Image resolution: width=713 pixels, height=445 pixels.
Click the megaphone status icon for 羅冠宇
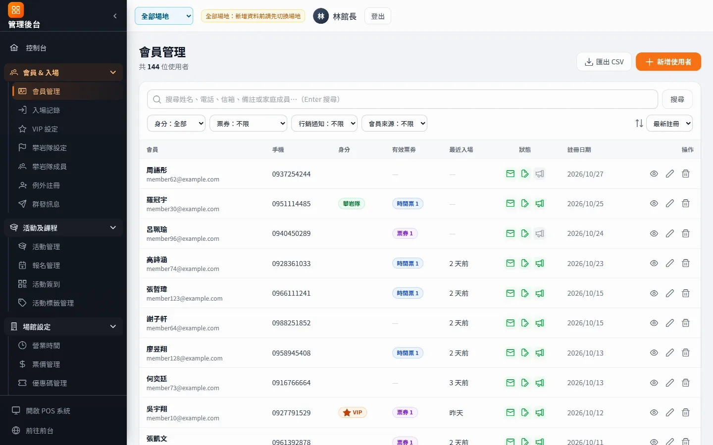point(540,204)
